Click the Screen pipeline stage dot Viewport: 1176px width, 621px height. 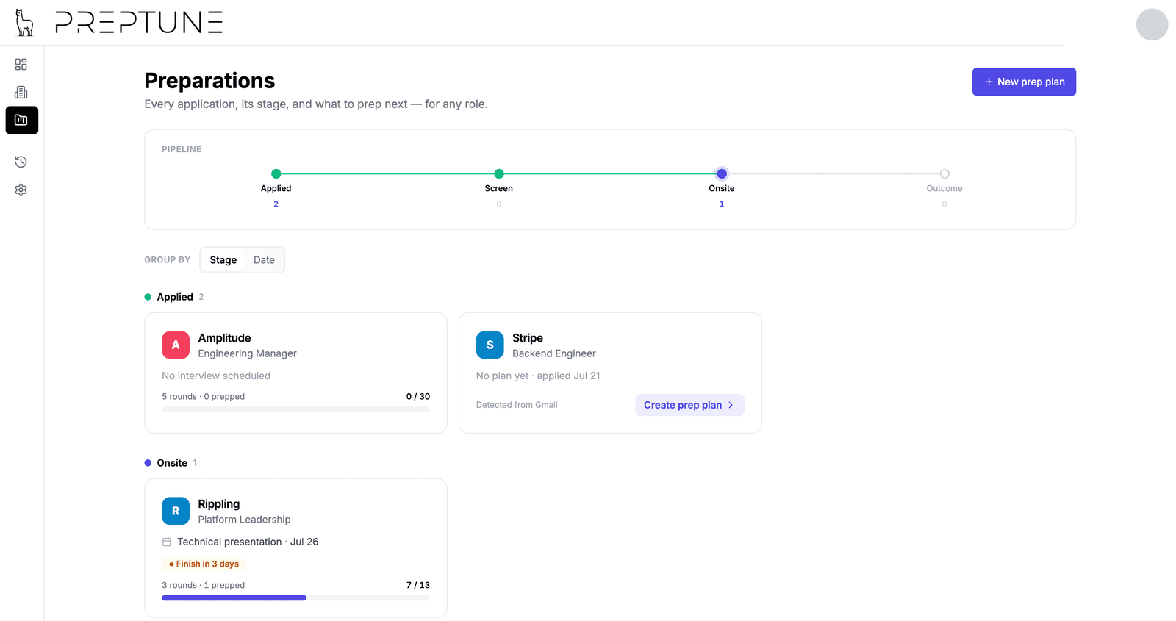[499, 174]
